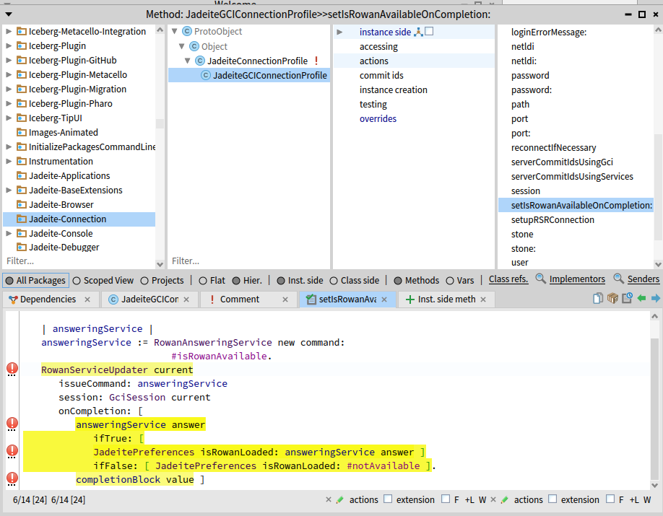Viewport: 663px width, 516px height.
Task: Expand the Jadeite-Console package node
Action: point(9,234)
